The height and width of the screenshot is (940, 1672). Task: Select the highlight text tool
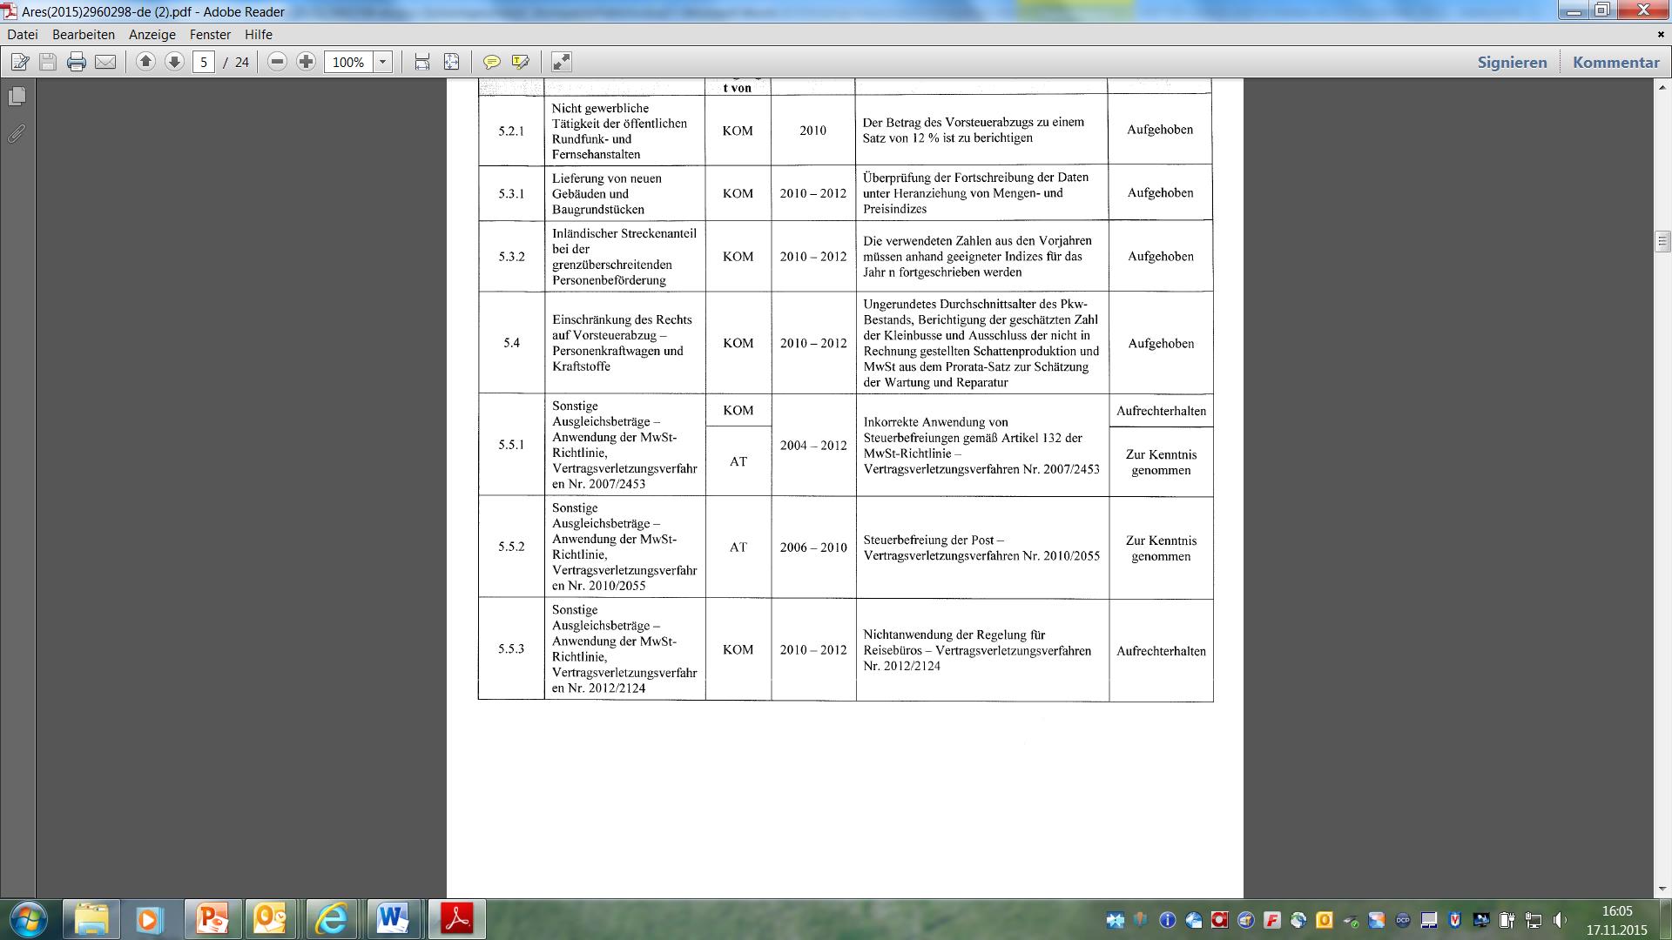(x=521, y=62)
